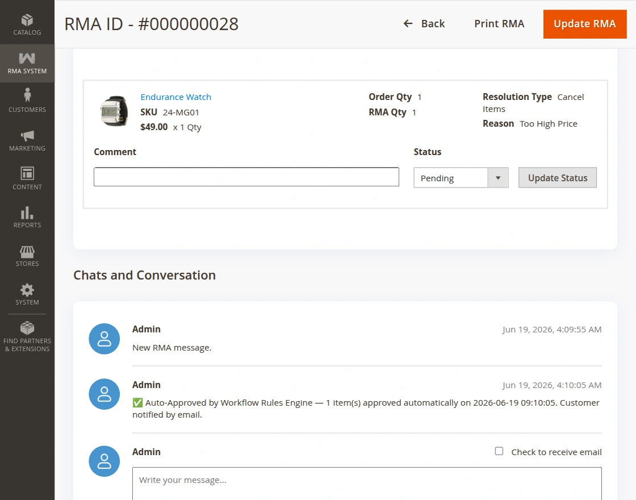Open the System gear icon

[27, 290]
